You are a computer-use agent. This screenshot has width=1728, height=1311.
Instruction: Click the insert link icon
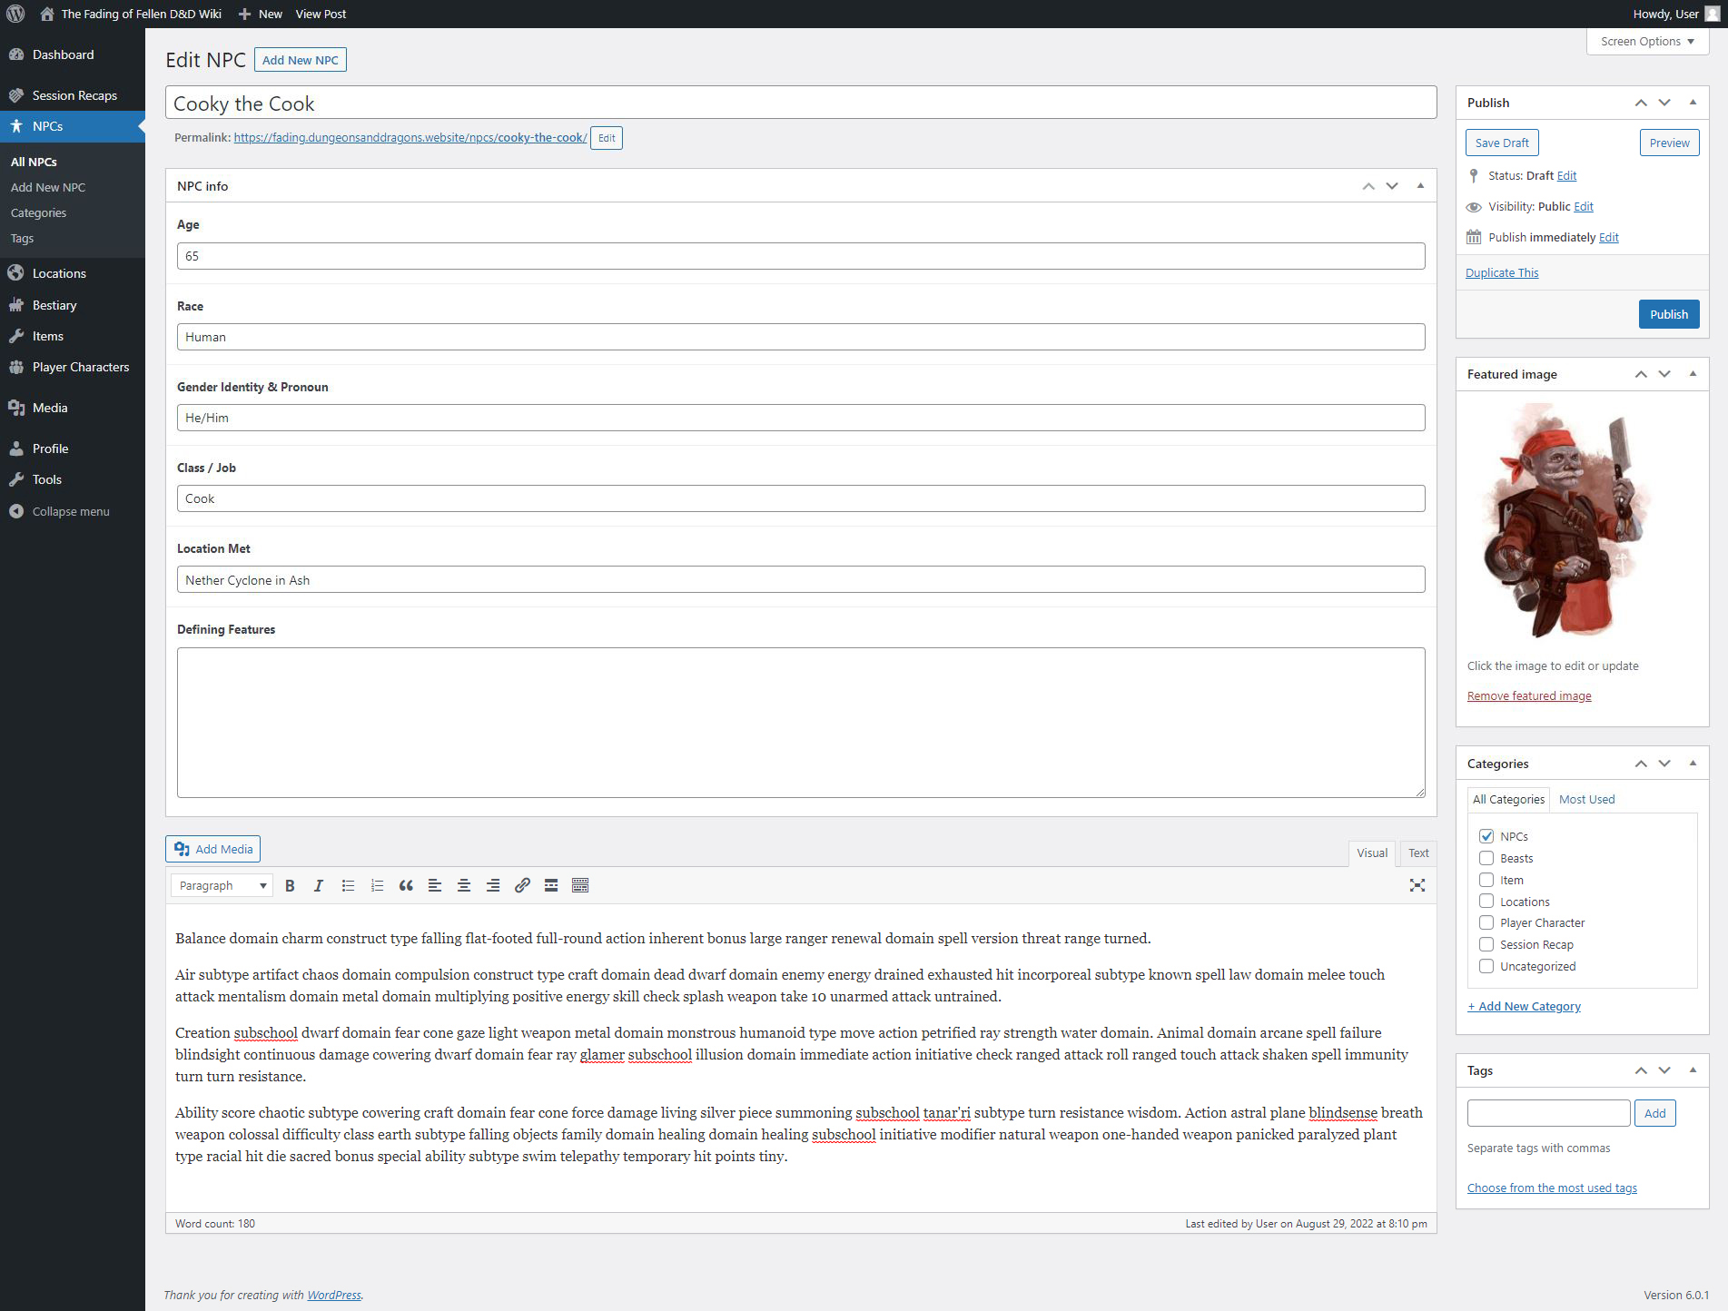(x=522, y=886)
